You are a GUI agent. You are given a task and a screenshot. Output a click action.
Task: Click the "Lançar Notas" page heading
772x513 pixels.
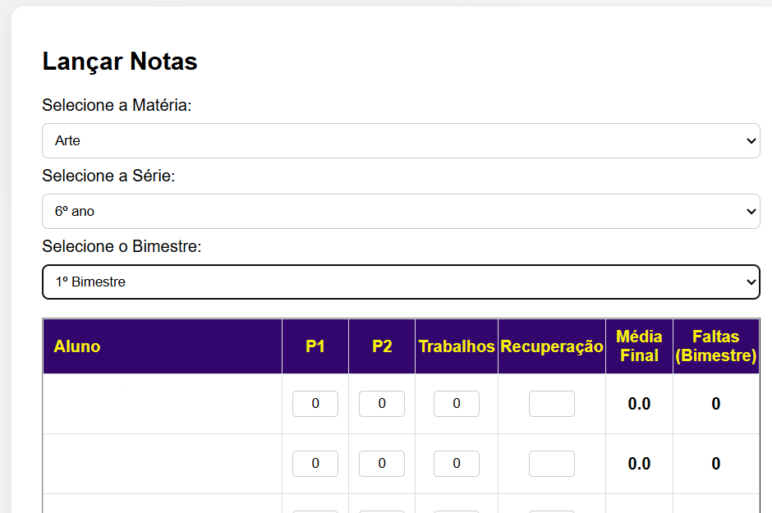120,61
